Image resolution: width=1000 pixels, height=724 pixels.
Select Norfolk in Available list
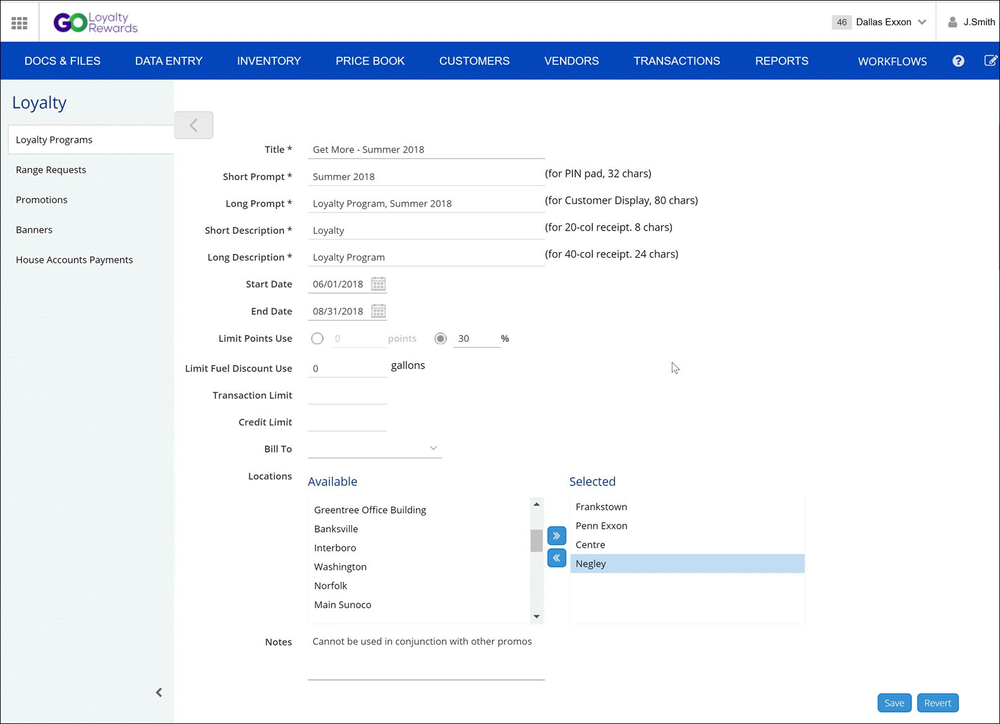[419, 586]
